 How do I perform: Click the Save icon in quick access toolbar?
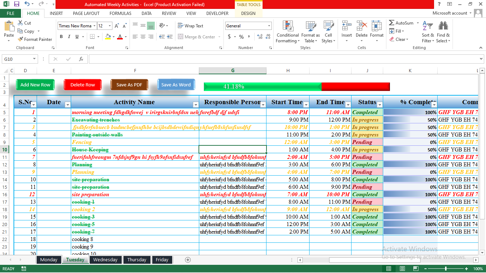16,4
